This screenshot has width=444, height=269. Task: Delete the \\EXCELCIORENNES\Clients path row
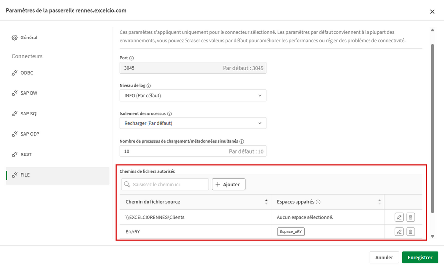[x=410, y=217]
